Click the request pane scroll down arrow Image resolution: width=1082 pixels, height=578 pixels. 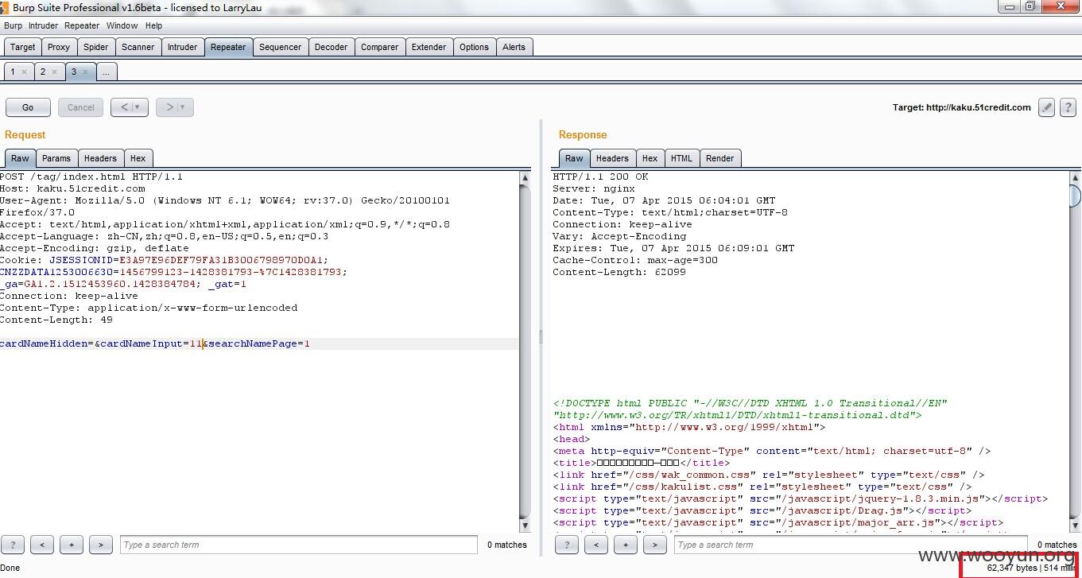pyautogui.click(x=525, y=526)
